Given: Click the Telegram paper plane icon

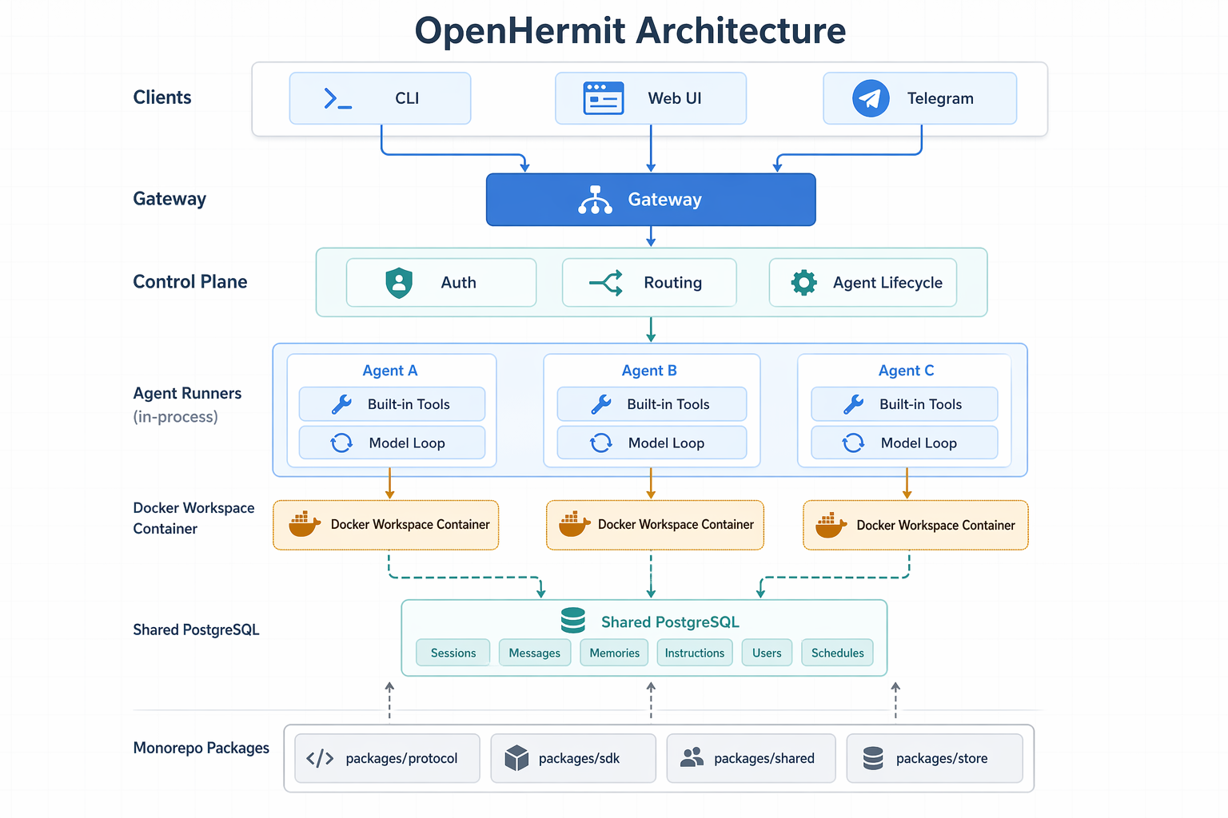Looking at the screenshot, I should coord(871,98).
